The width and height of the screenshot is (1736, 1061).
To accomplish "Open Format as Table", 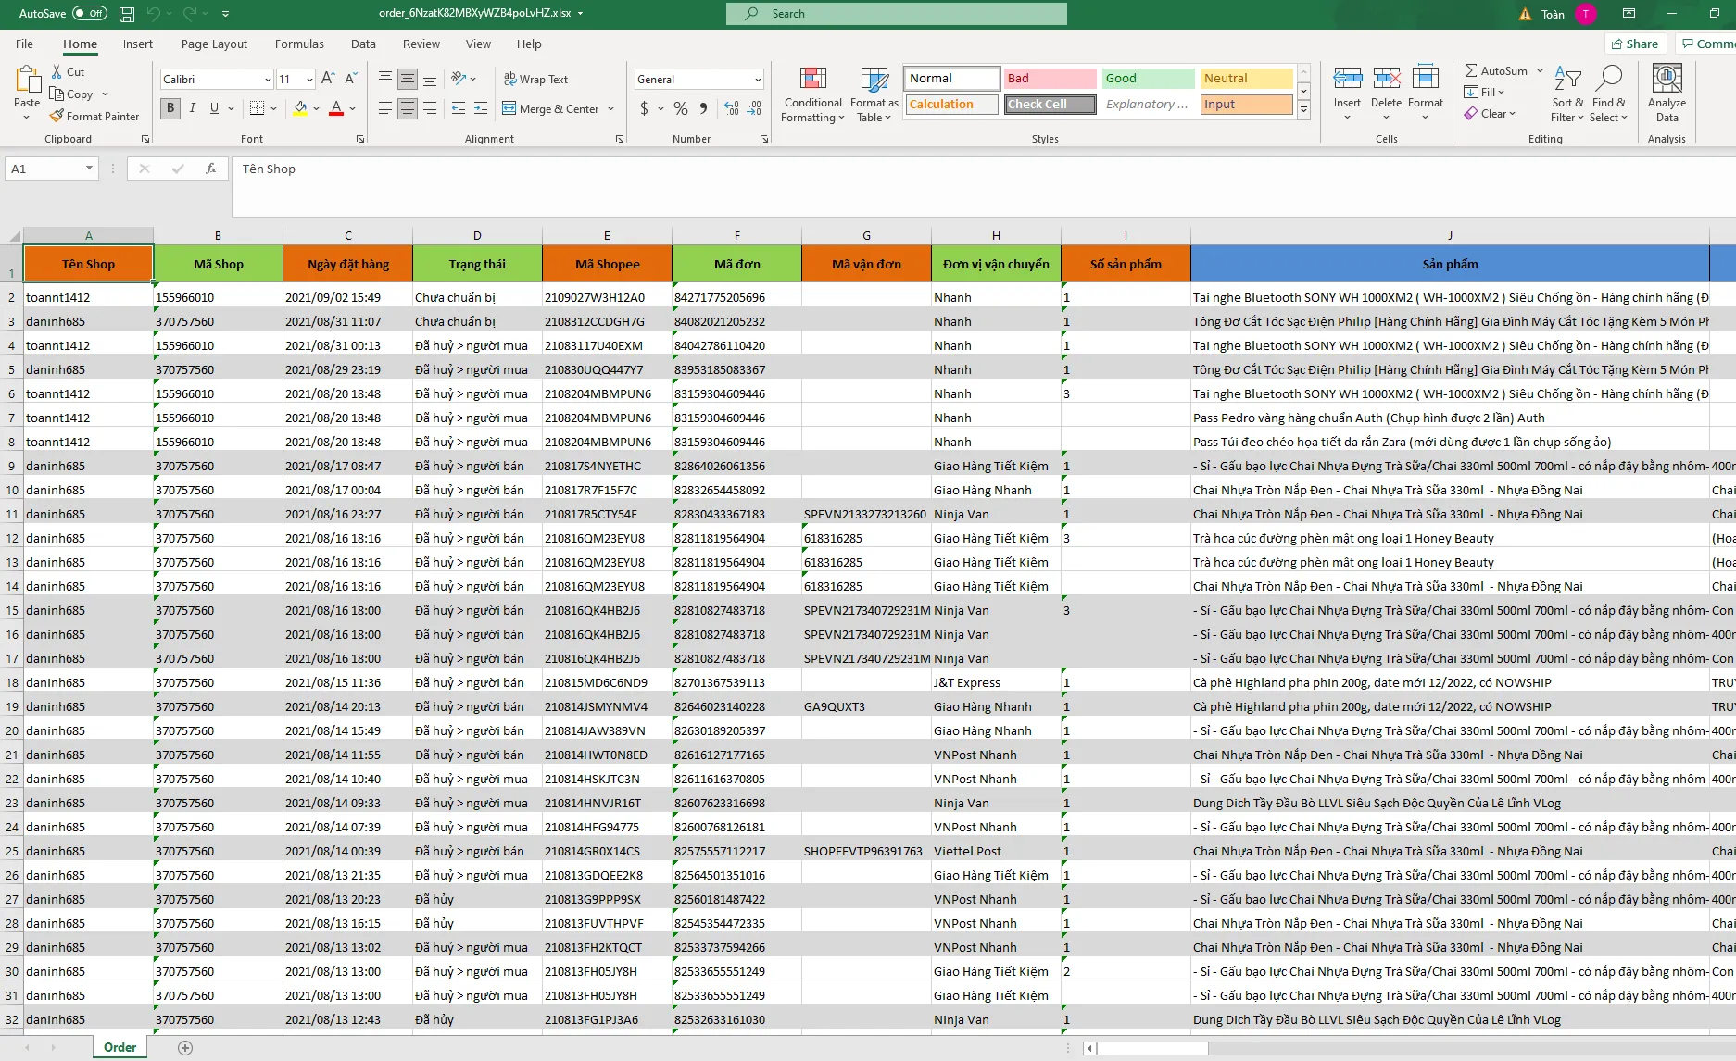I will (874, 94).
